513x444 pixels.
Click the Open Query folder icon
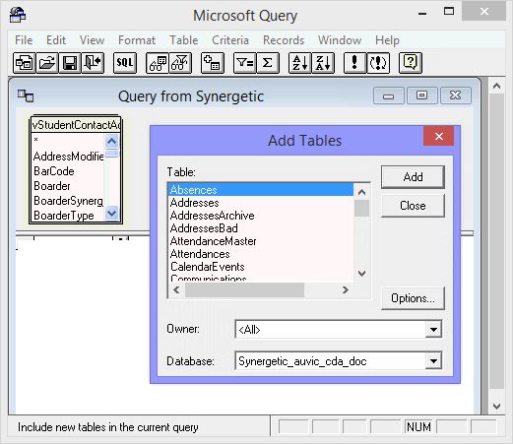click(47, 63)
